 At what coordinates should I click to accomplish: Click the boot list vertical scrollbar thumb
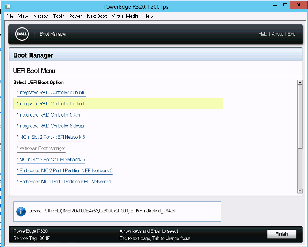click(300, 116)
